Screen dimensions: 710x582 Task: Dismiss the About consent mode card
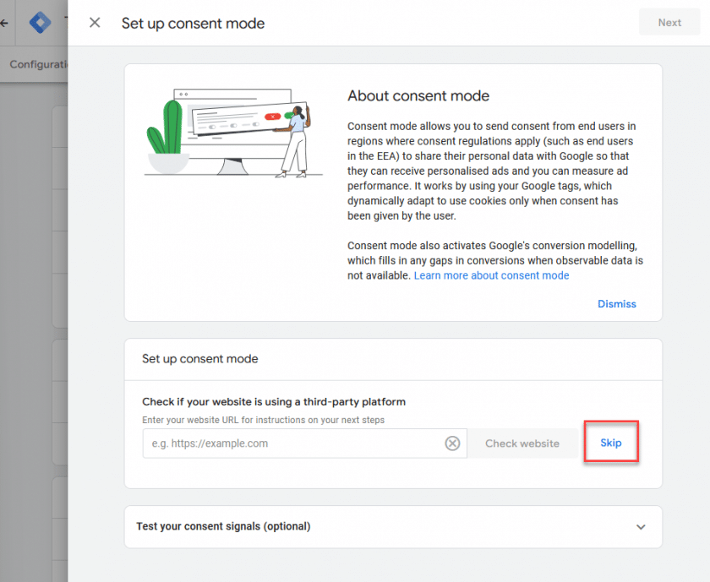pyautogui.click(x=617, y=303)
